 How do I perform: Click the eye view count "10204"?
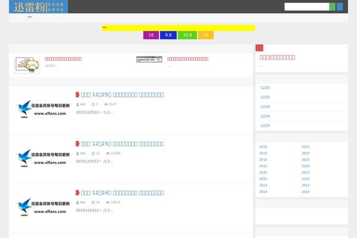(113, 154)
